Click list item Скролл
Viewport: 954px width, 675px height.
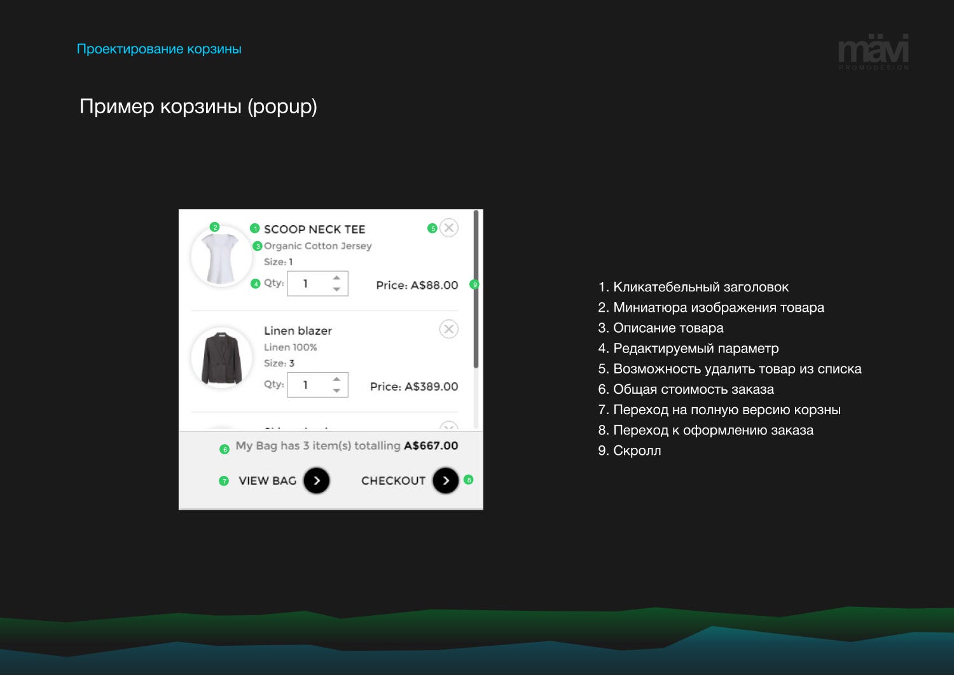tap(630, 450)
